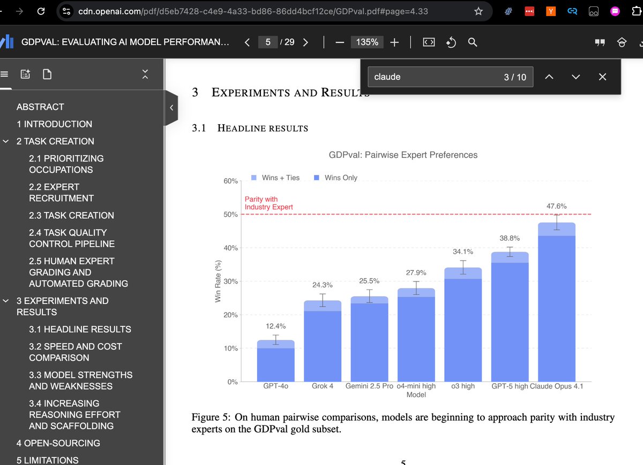Click the browser address bar URL
This screenshot has width=643, height=465.
tap(253, 11)
